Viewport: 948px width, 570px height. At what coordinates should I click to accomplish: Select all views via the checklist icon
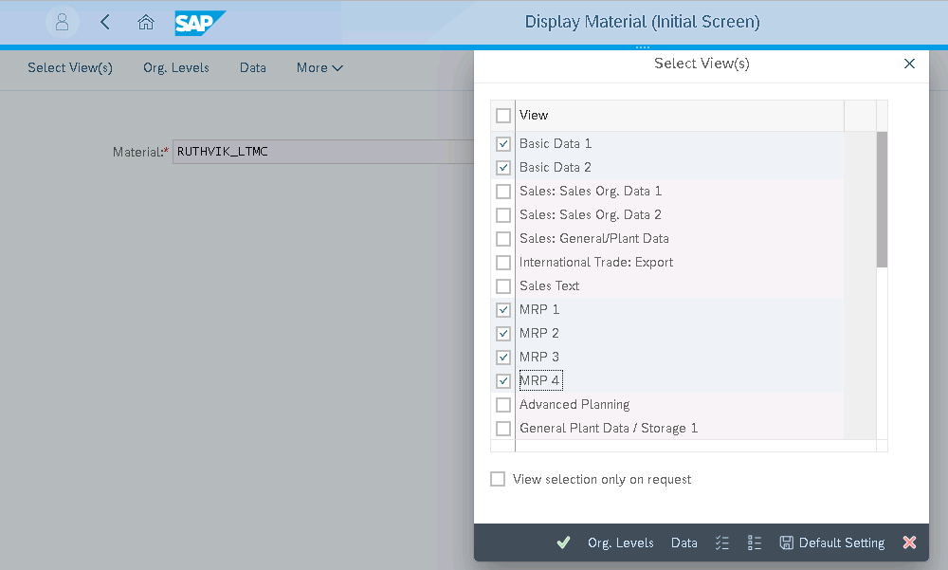(722, 542)
